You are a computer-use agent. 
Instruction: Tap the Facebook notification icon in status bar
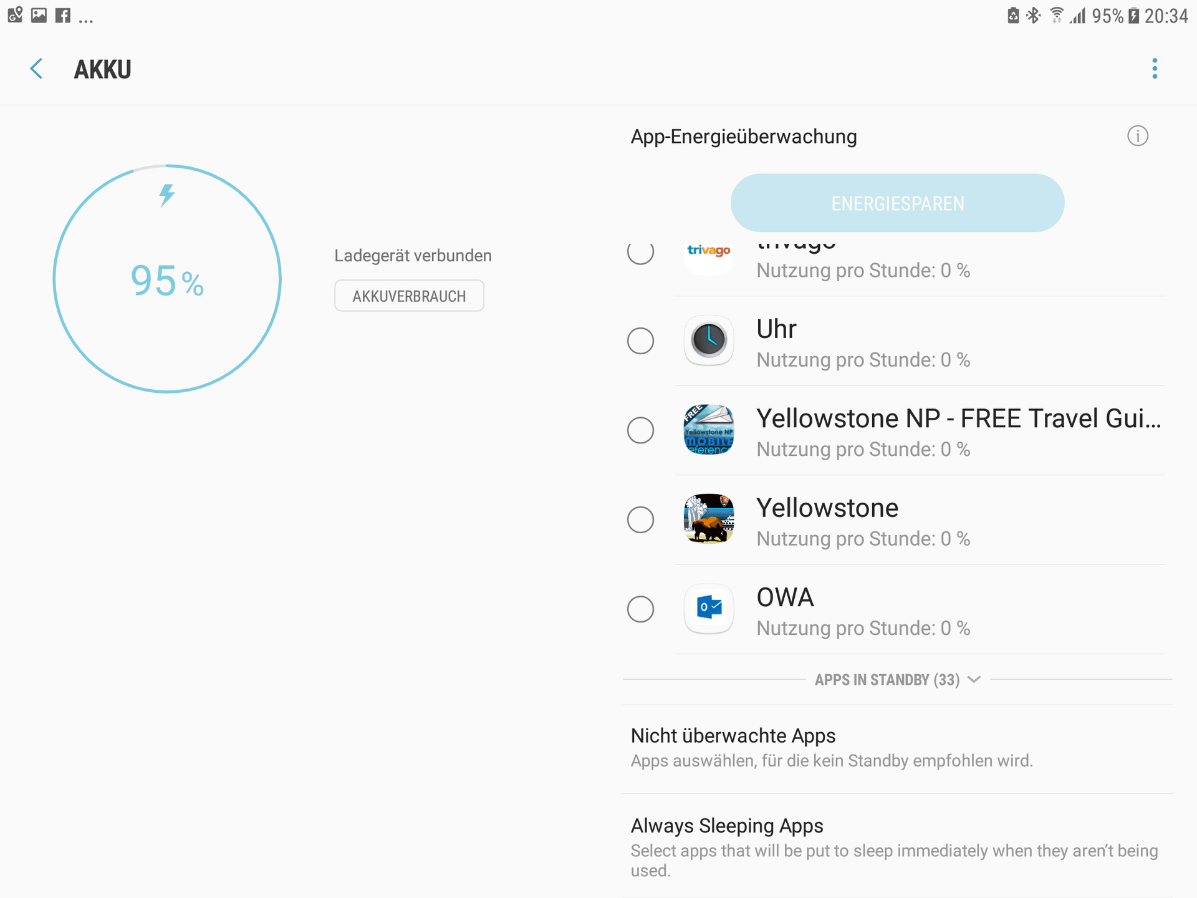[63, 15]
